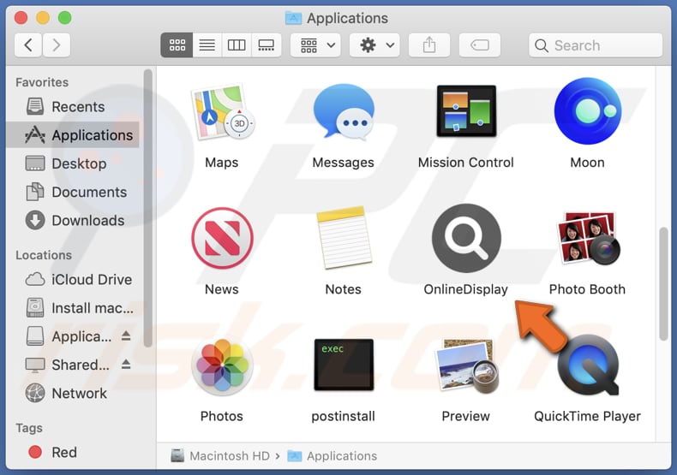Eject the Applica... volume
This screenshot has width=677, height=475.
click(126, 335)
